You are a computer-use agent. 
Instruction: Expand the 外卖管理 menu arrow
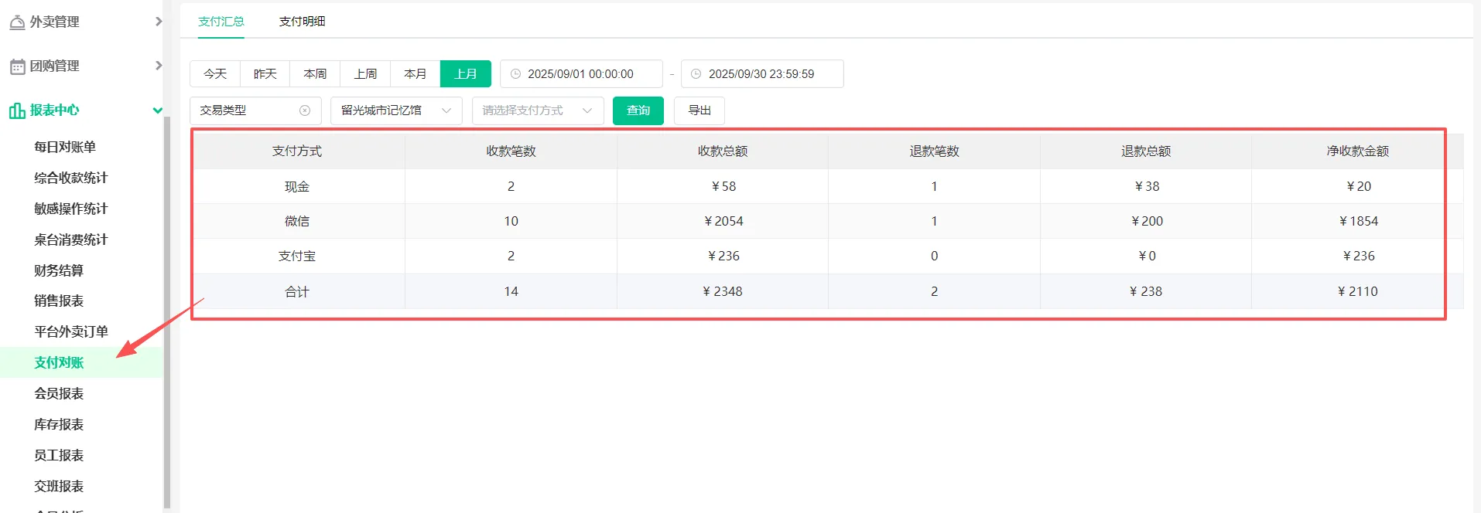(159, 22)
